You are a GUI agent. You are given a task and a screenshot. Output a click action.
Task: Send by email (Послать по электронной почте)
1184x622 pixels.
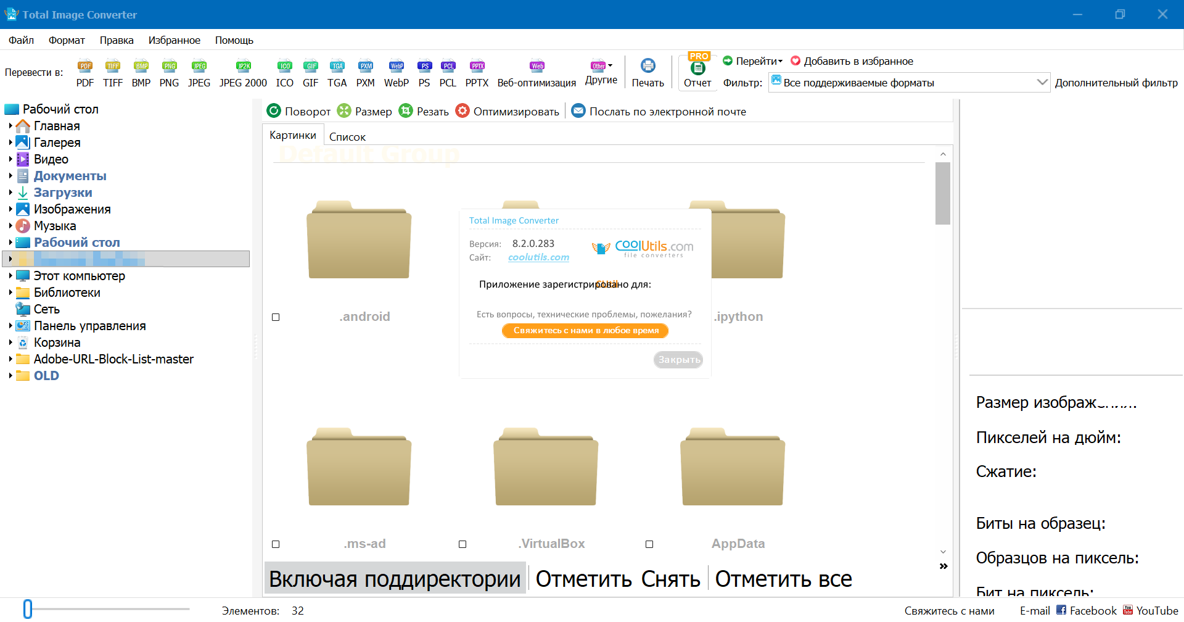point(659,111)
